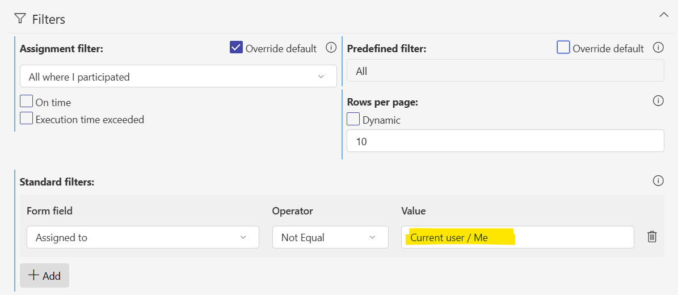Open the Not Equal operator dropdown
The width and height of the screenshot is (678, 295).
point(330,237)
